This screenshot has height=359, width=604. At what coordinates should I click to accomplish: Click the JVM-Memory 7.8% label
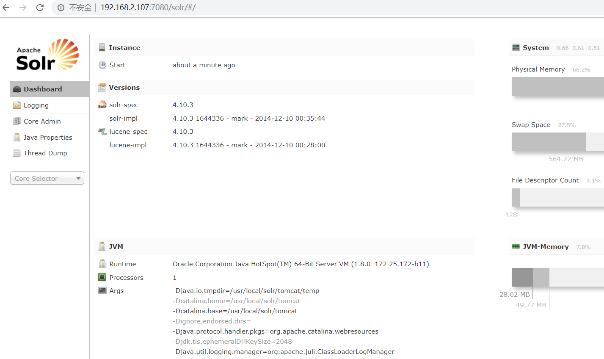pos(583,247)
